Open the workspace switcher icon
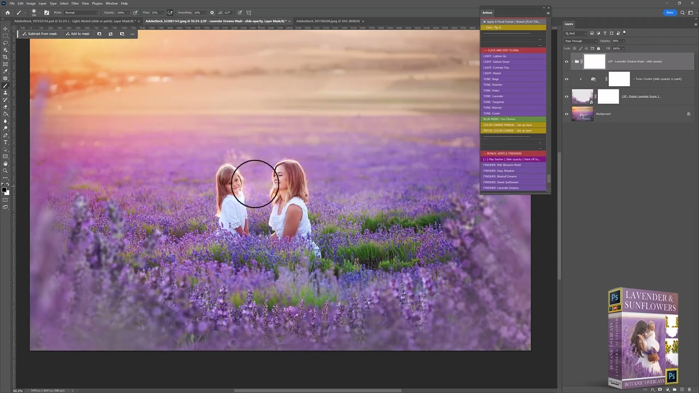The image size is (699, 393). [691, 13]
